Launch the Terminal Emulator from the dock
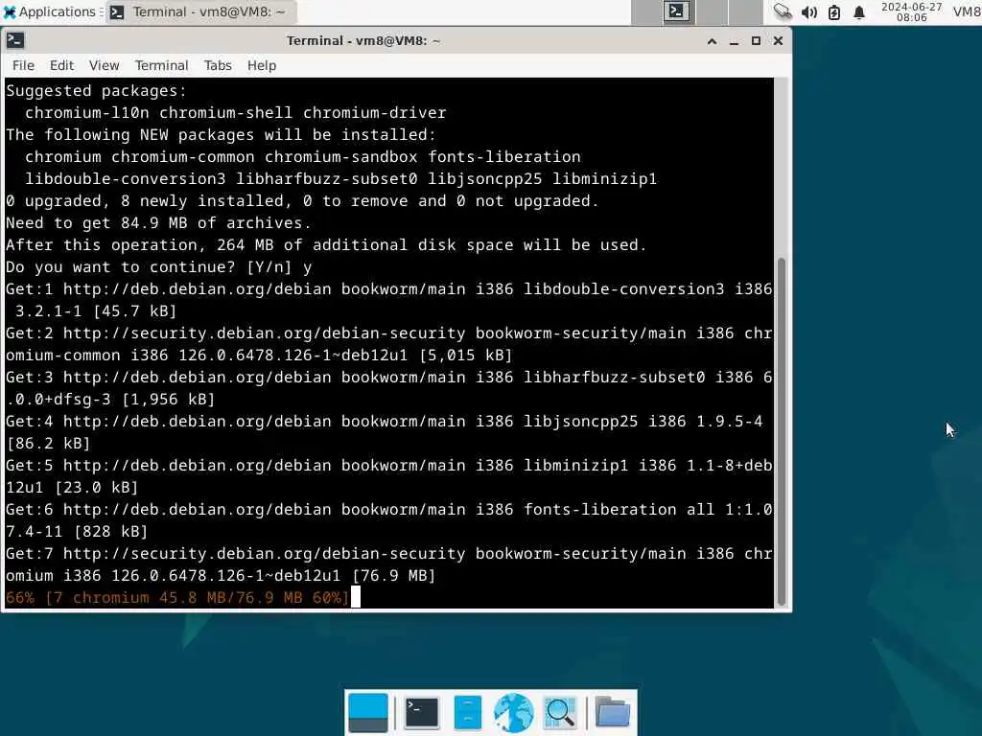The height and width of the screenshot is (736, 982). [x=422, y=713]
